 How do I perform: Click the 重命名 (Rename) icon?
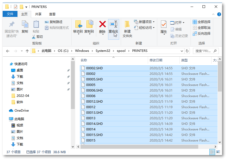coord(114,26)
